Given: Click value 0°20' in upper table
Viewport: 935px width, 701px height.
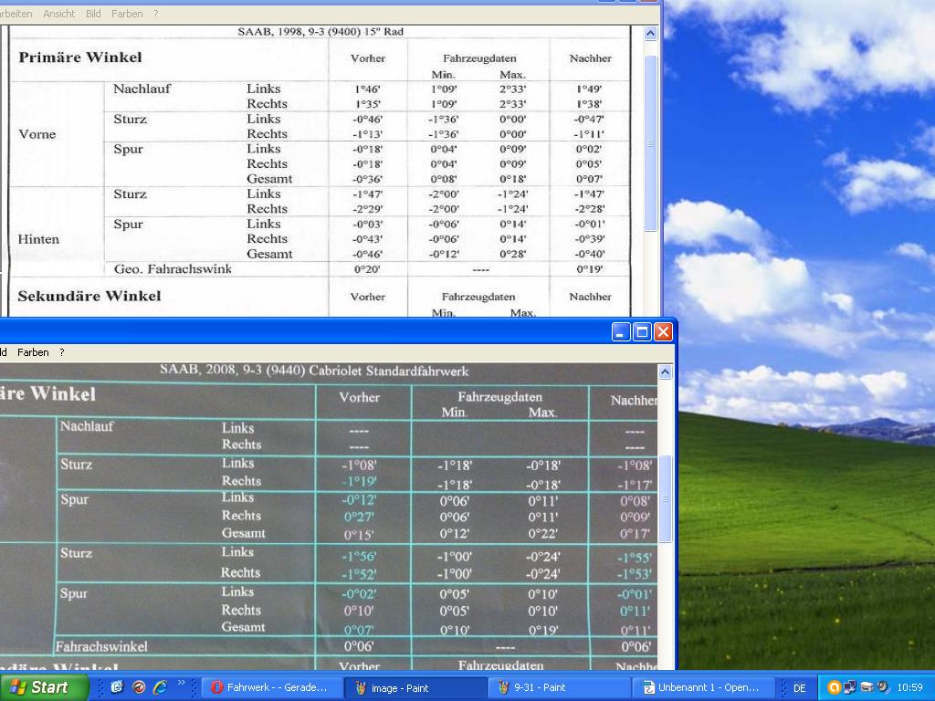Looking at the screenshot, I should (367, 269).
